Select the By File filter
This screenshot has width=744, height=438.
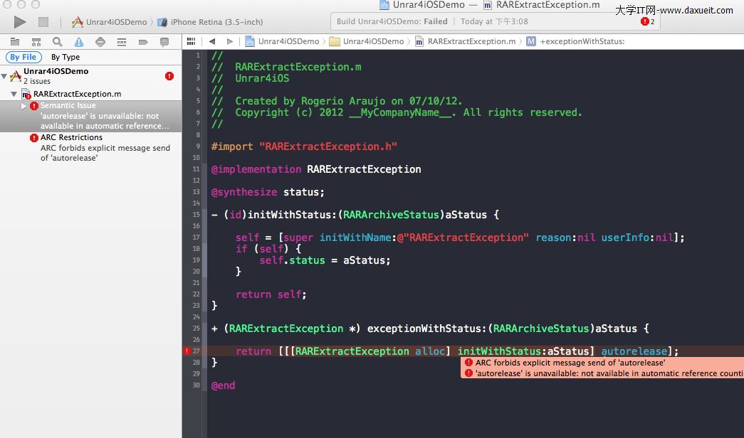click(x=23, y=57)
